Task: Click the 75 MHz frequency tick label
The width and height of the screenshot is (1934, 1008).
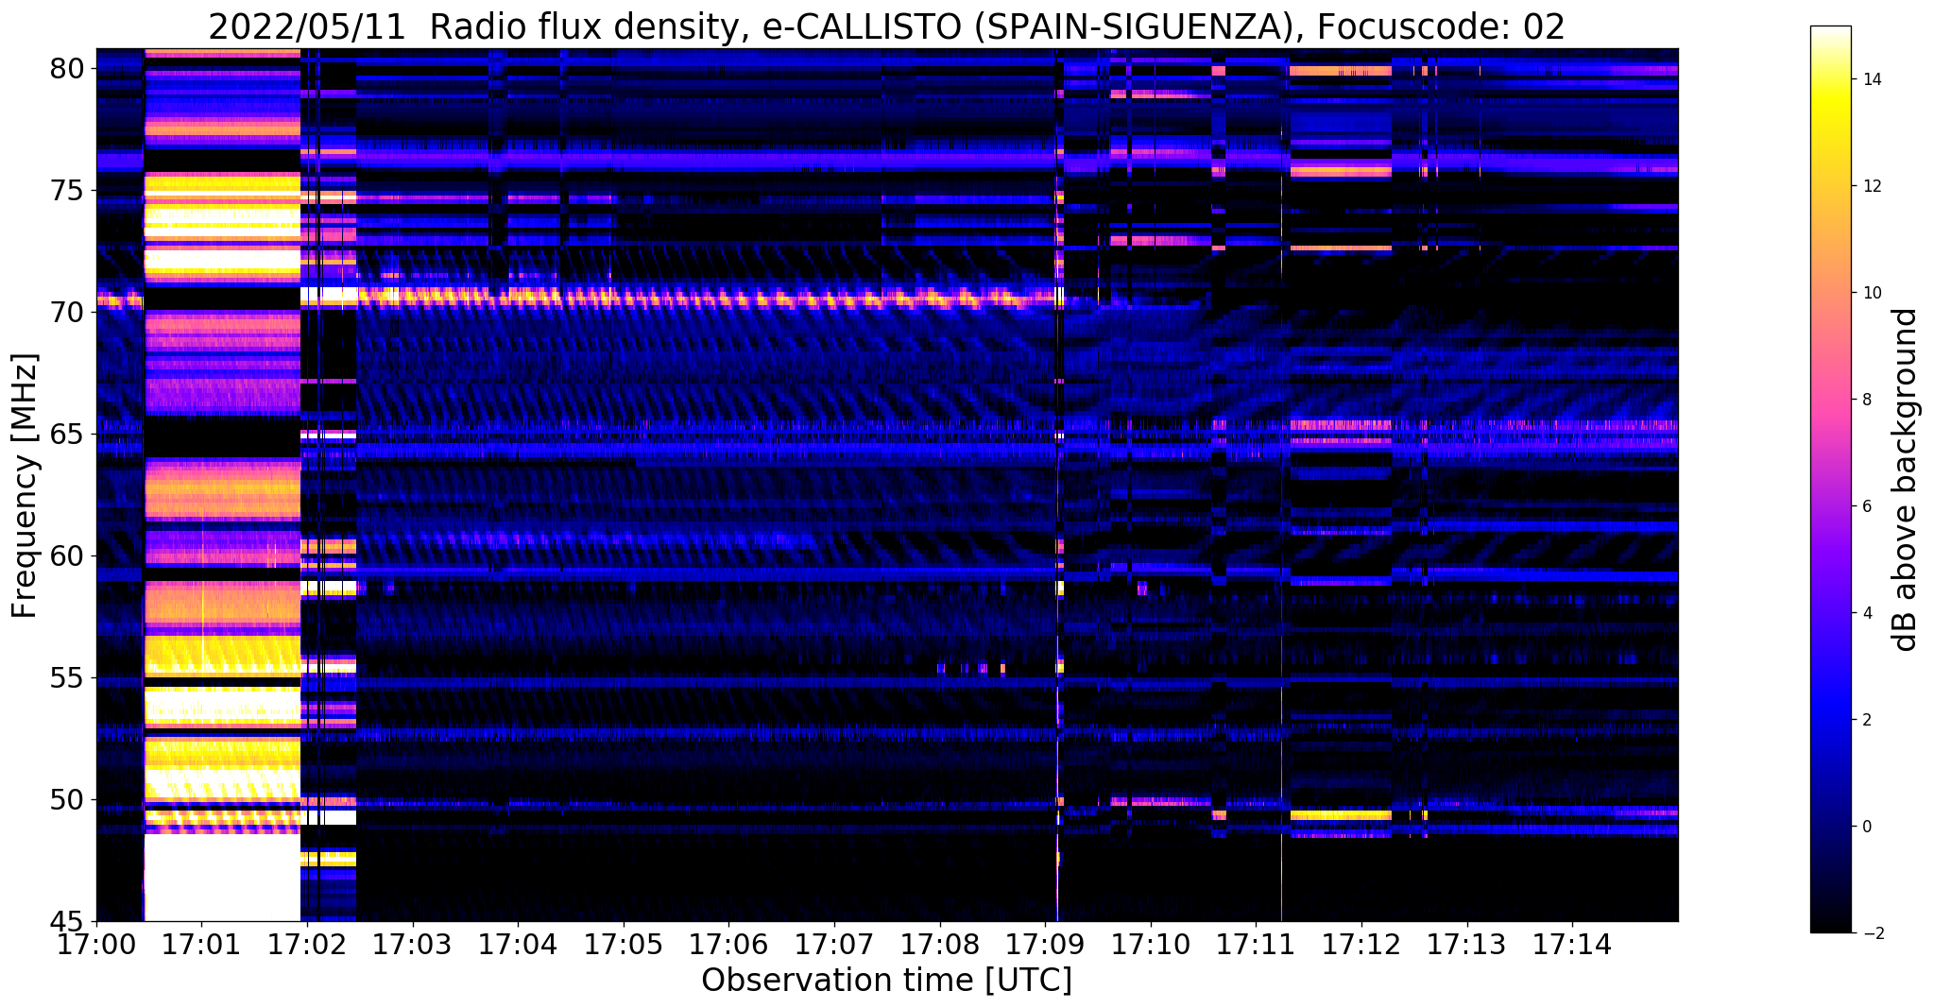Action: (69, 191)
